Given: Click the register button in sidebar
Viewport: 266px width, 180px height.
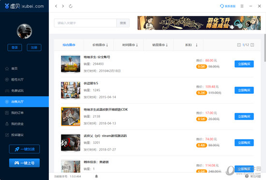Looking at the screenshot, I should 34,48.
